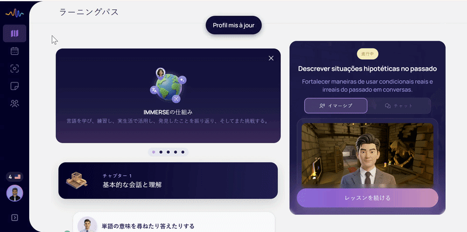
Task: Open the community people icon in sidebar
Action: (15, 103)
